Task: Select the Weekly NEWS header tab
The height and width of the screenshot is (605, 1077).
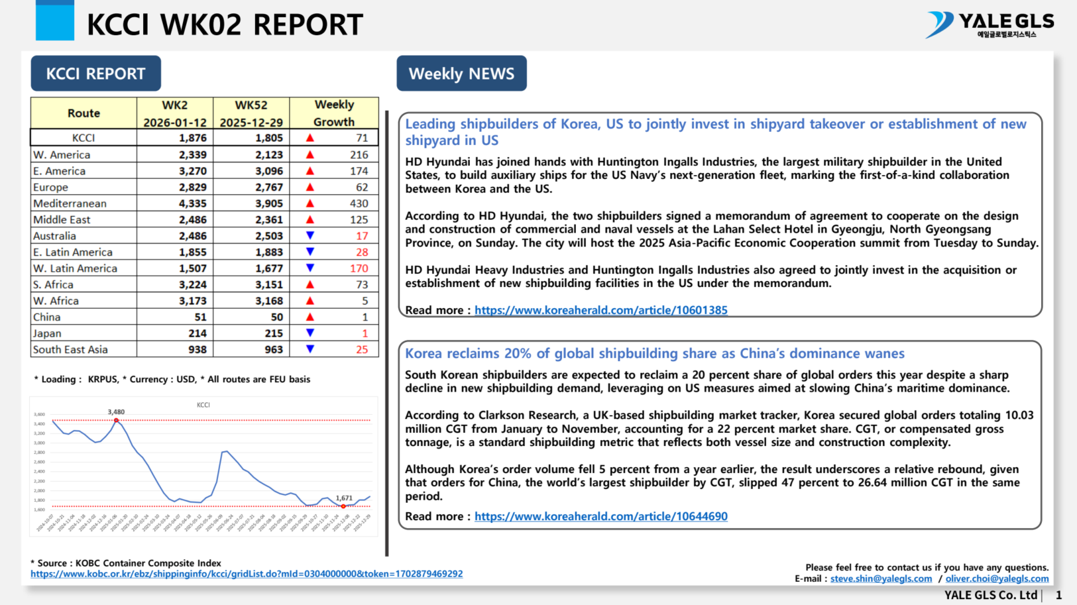Action: click(461, 74)
